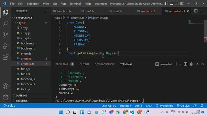
Task: Open the Selection menu
Action: click(x=33, y=4)
